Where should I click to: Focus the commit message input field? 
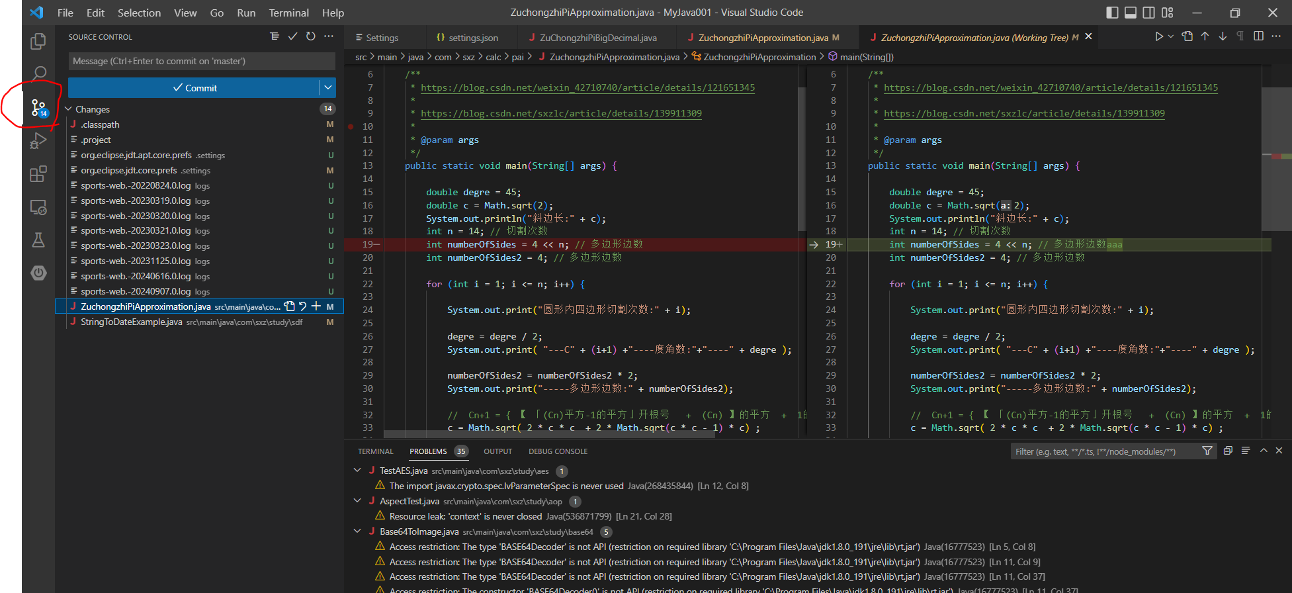coord(202,61)
